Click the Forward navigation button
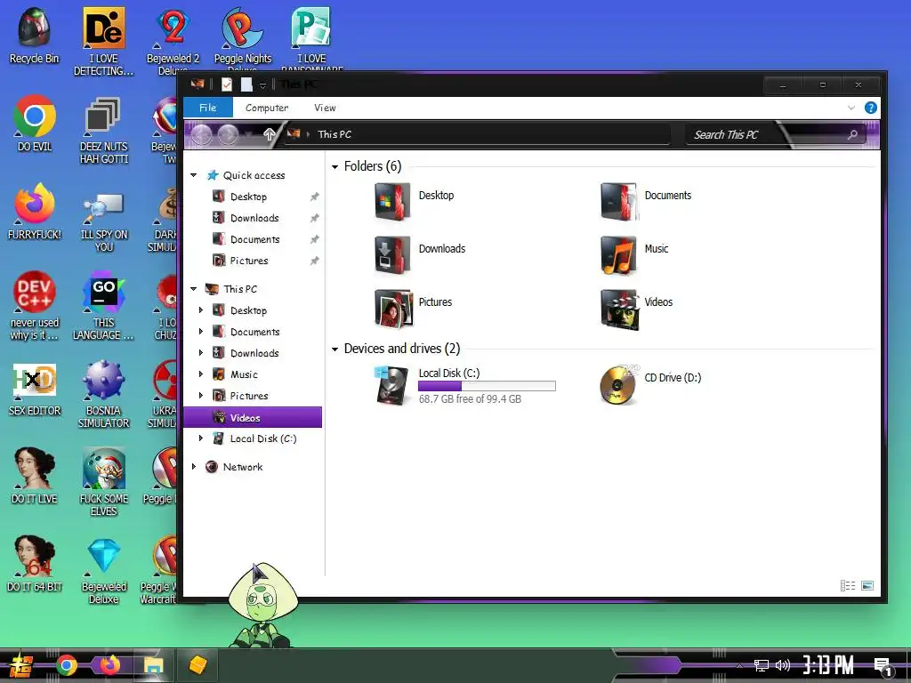Screen dimensions: 911x683 [228, 135]
